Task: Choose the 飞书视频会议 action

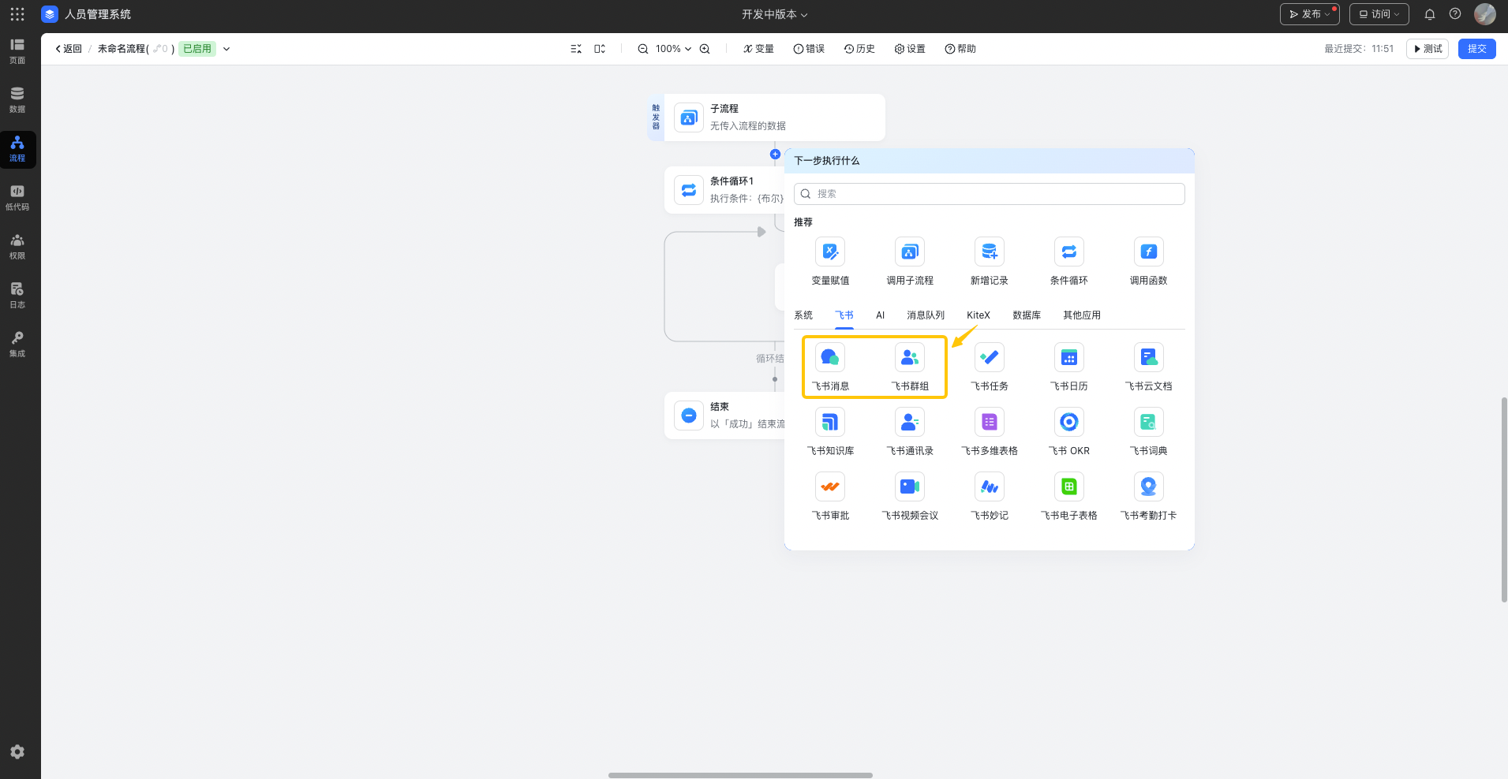Action: pos(910,497)
